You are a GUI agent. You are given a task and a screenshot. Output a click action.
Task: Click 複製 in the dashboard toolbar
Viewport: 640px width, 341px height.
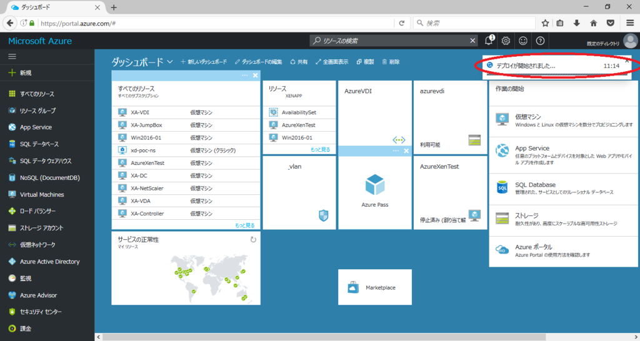[365, 62]
